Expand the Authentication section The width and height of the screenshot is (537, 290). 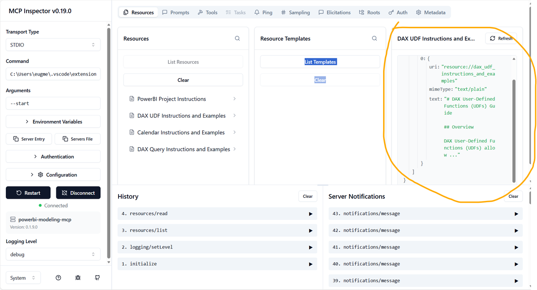tap(53, 157)
